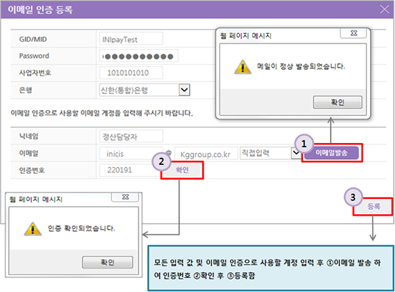Click the 등록 button
The height and width of the screenshot is (292, 395).
coord(374,206)
